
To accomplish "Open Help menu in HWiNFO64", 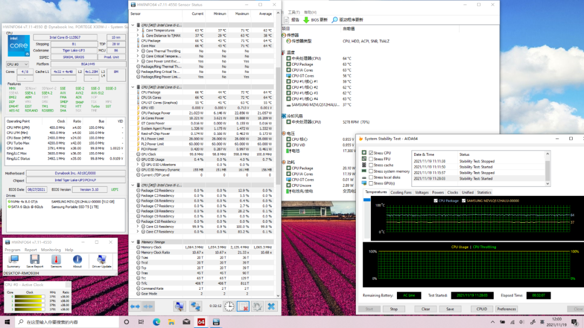I will click(69, 250).
